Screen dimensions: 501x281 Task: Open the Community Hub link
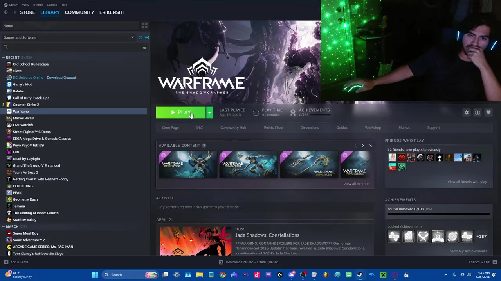233,128
